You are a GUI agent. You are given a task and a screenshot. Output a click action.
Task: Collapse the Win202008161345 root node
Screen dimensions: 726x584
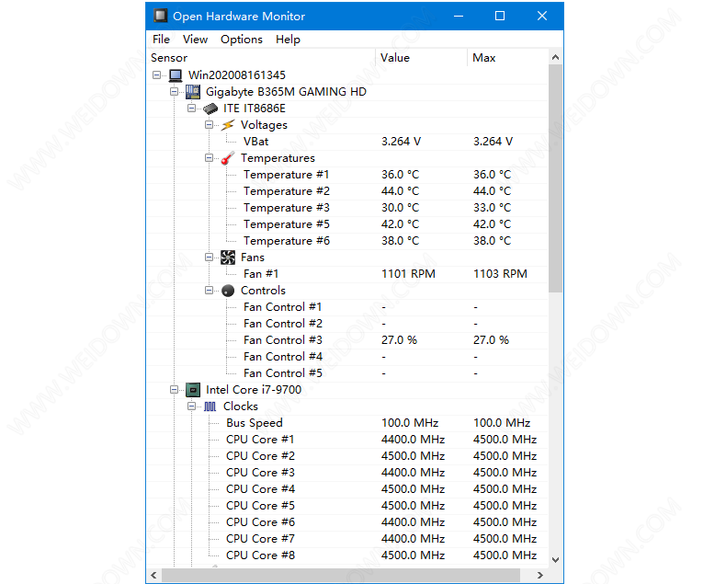point(157,75)
